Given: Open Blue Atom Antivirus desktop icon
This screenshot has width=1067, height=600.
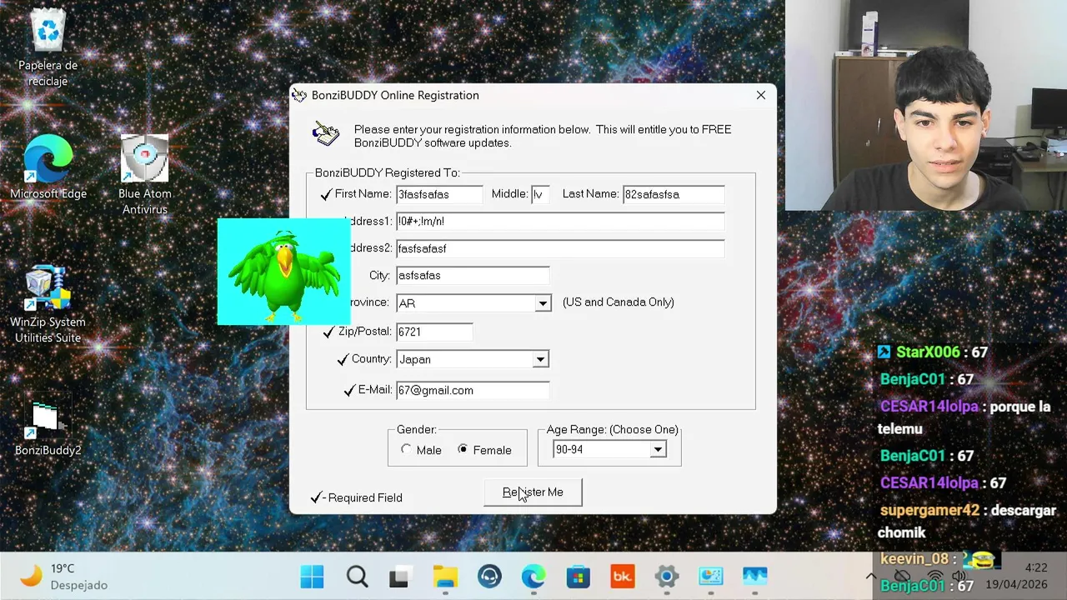Looking at the screenshot, I should point(145,175).
